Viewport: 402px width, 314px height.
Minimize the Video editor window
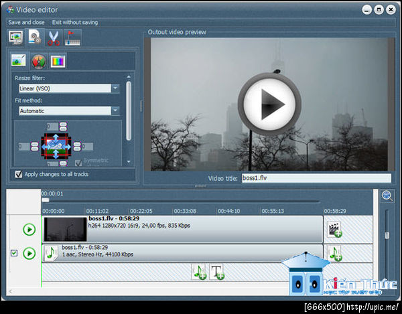coord(367,10)
